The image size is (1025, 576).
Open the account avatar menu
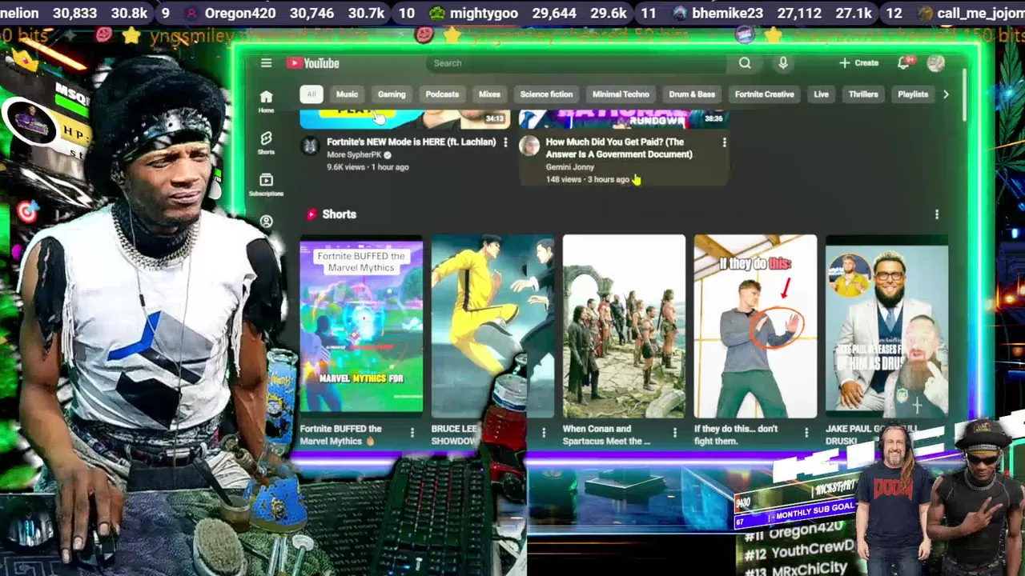[x=935, y=63]
